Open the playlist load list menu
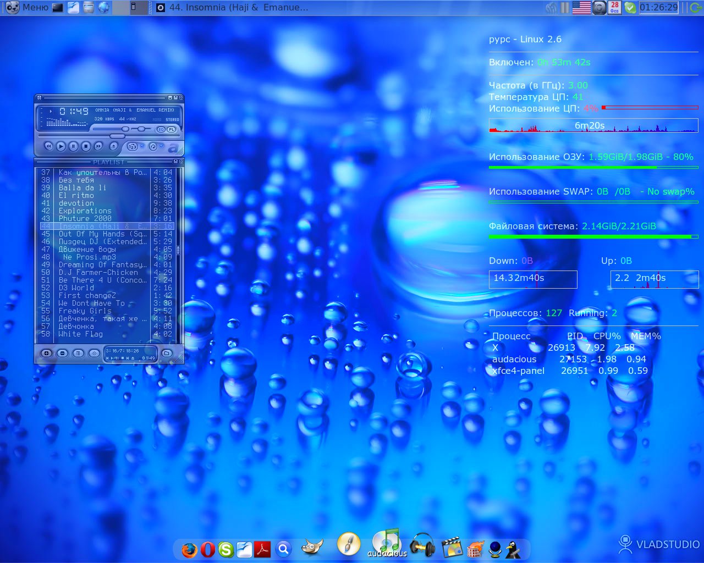 [167, 353]
